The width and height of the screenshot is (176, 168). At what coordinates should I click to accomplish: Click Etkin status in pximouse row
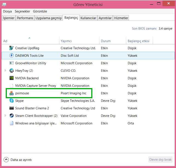[104, 93]
